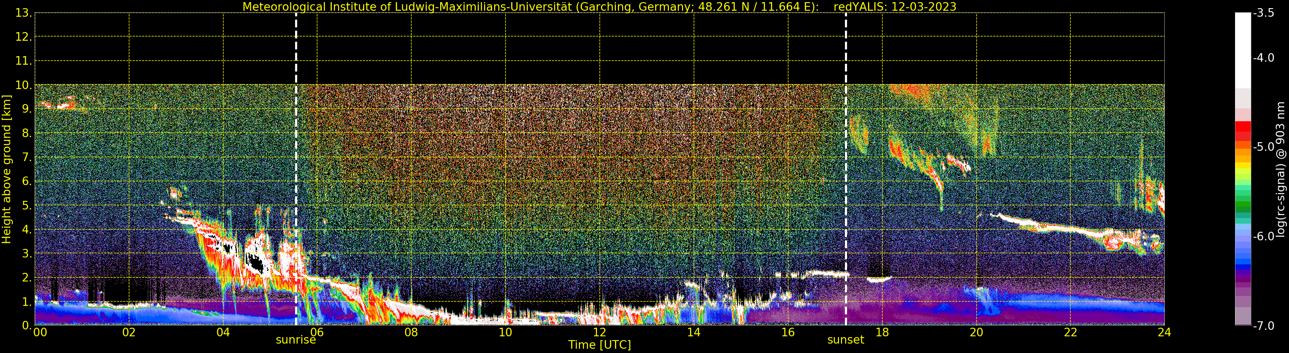
Task: Click the 'Height above ground [km]' axis label
Action: tap(6, 170)
